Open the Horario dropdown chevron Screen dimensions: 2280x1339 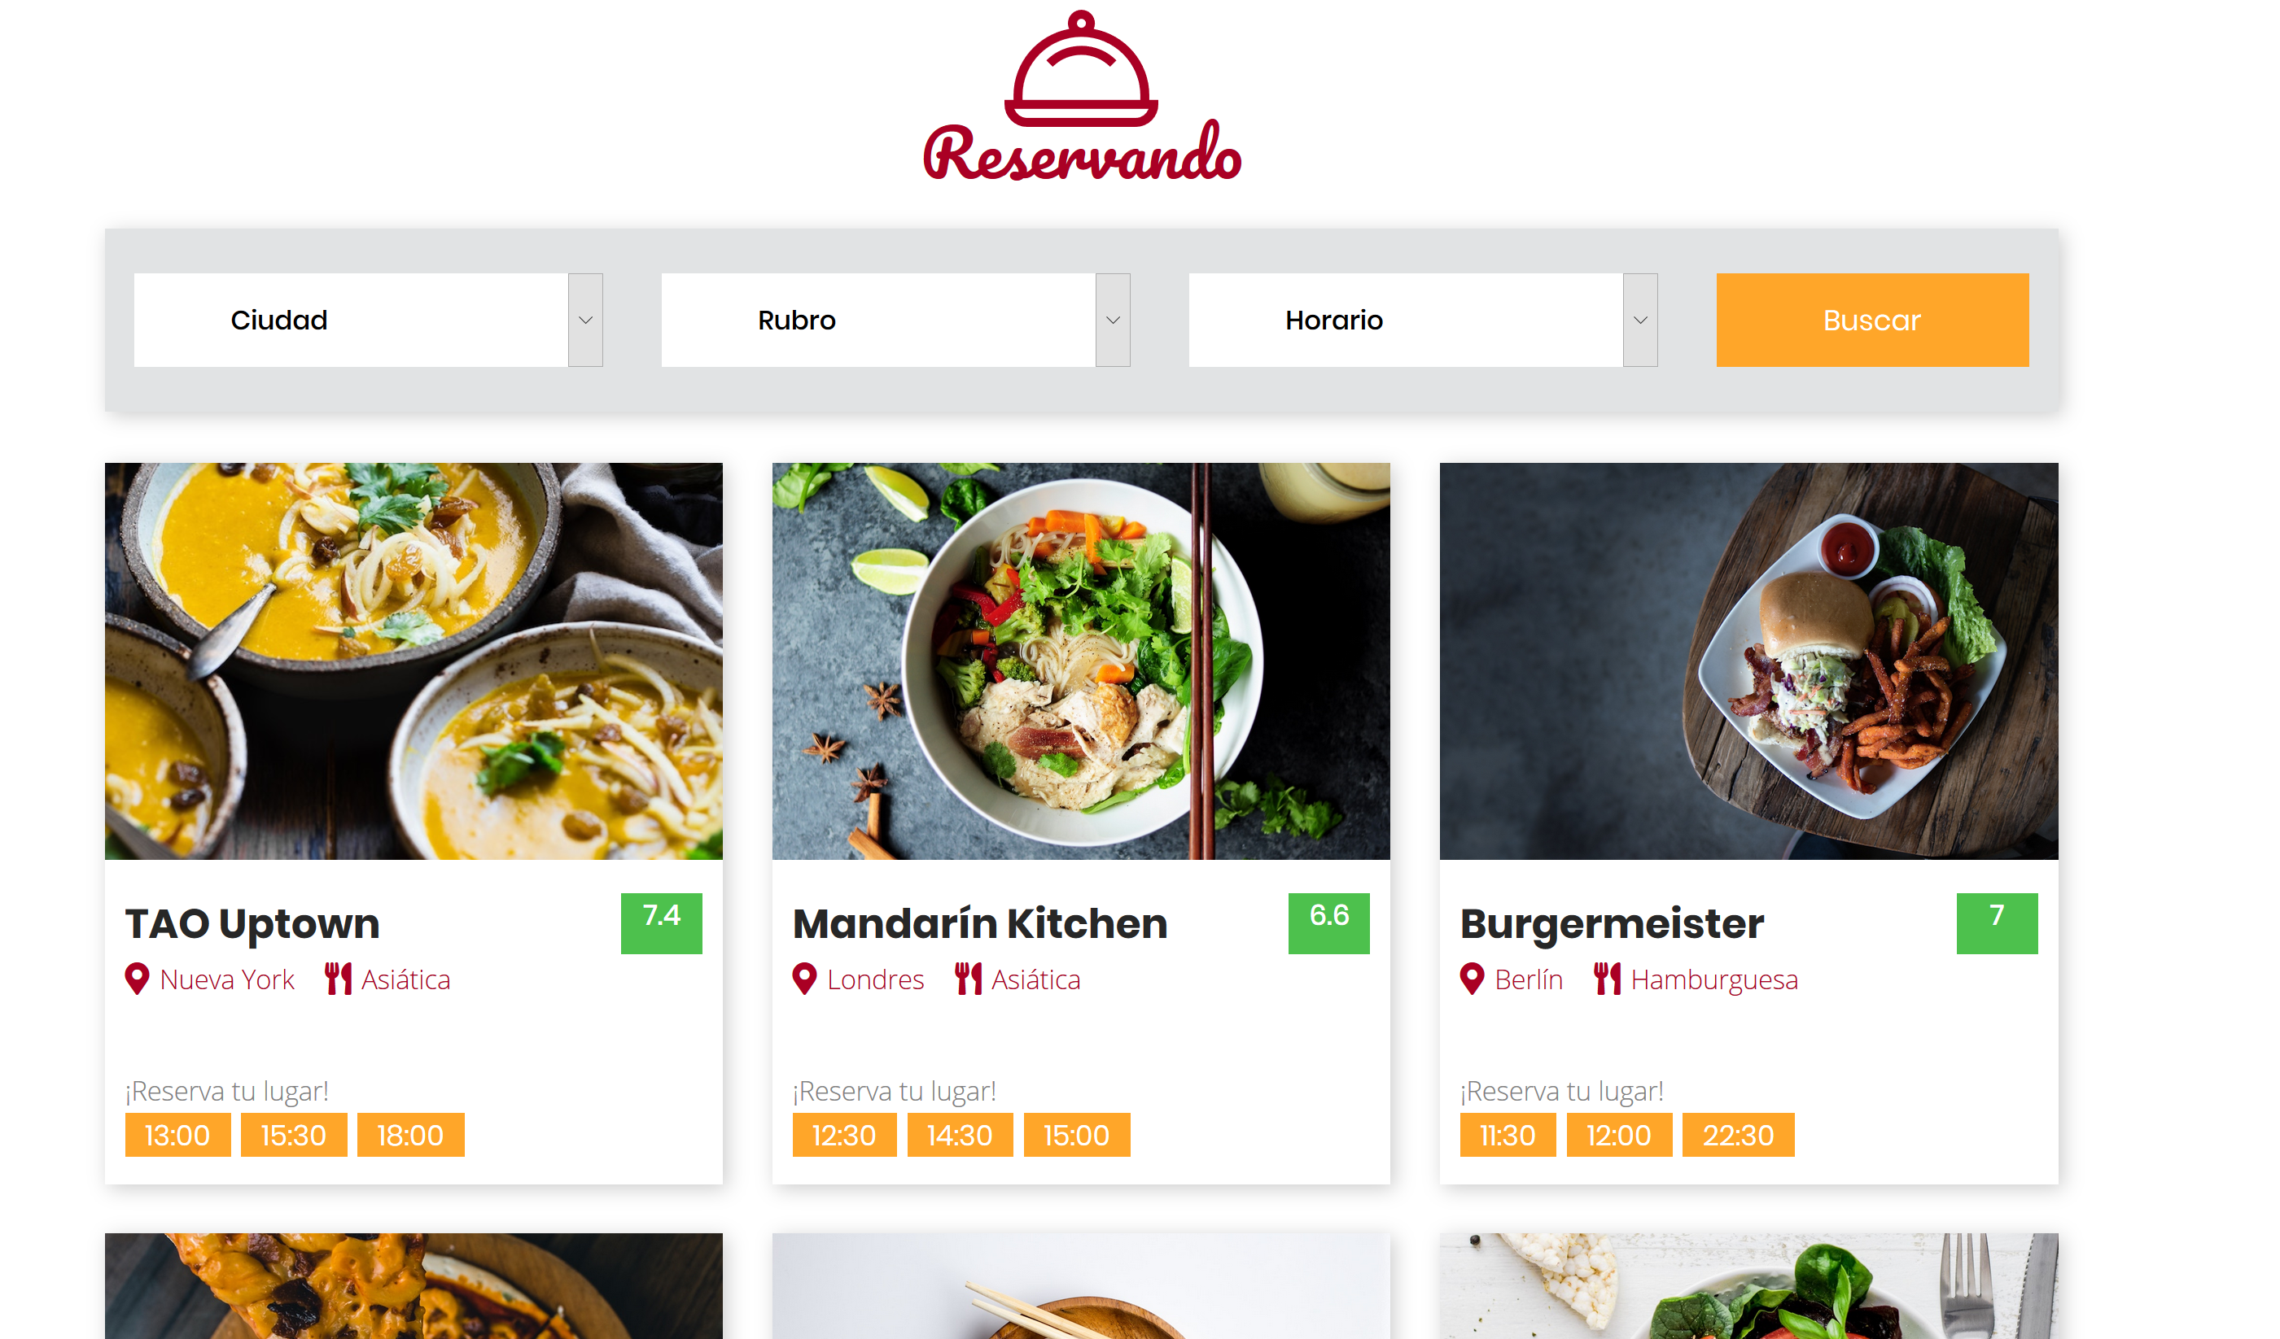[x=1640, y=320]
